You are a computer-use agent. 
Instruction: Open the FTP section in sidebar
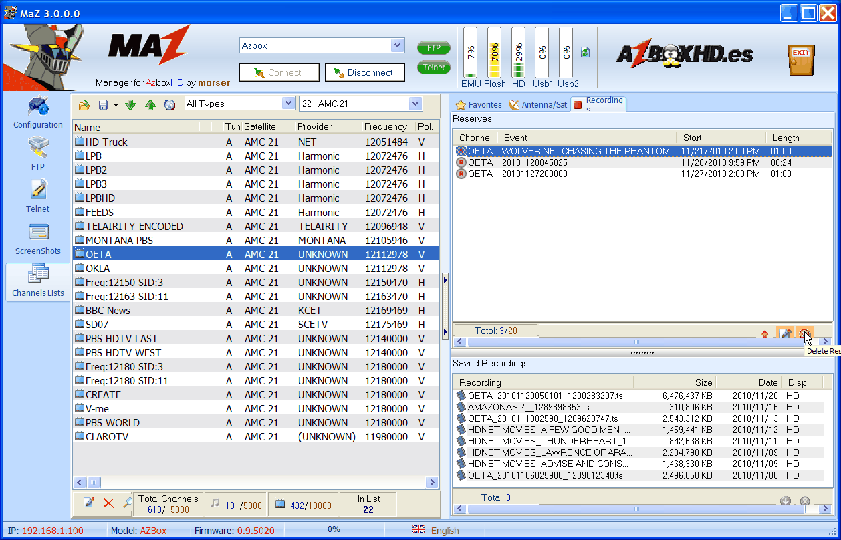38,153
